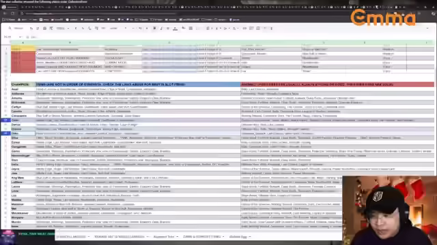Click the CHAMPION header cell
The height and width of the screenshot is (245, 437).
click(x=23, y=84)
